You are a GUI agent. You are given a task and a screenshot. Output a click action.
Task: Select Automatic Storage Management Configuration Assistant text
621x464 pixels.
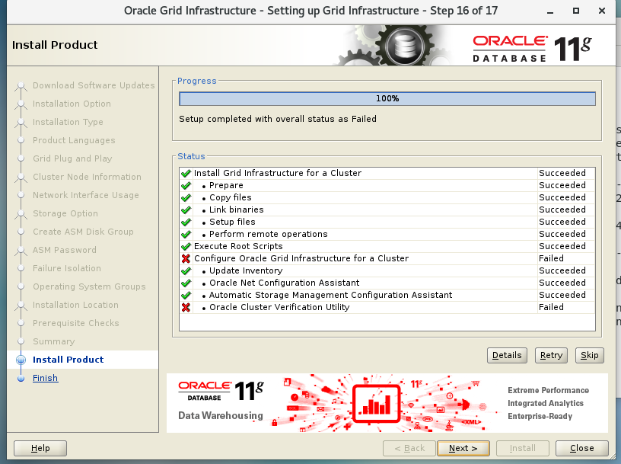click(330, 295)
